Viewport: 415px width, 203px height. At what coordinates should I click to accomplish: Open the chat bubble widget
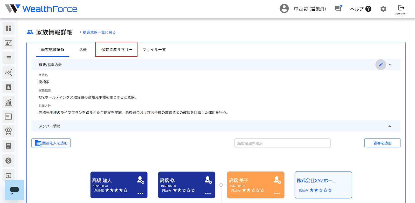tap(15, 190)
